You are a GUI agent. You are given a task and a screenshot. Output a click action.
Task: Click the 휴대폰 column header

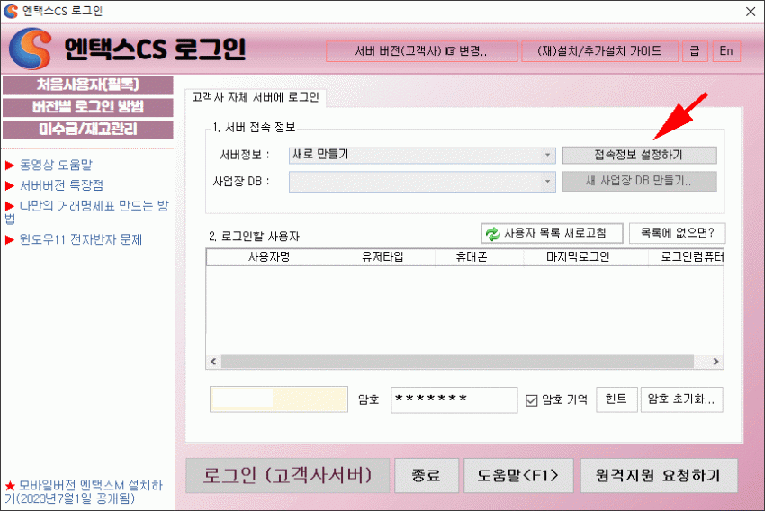point(479,257)
